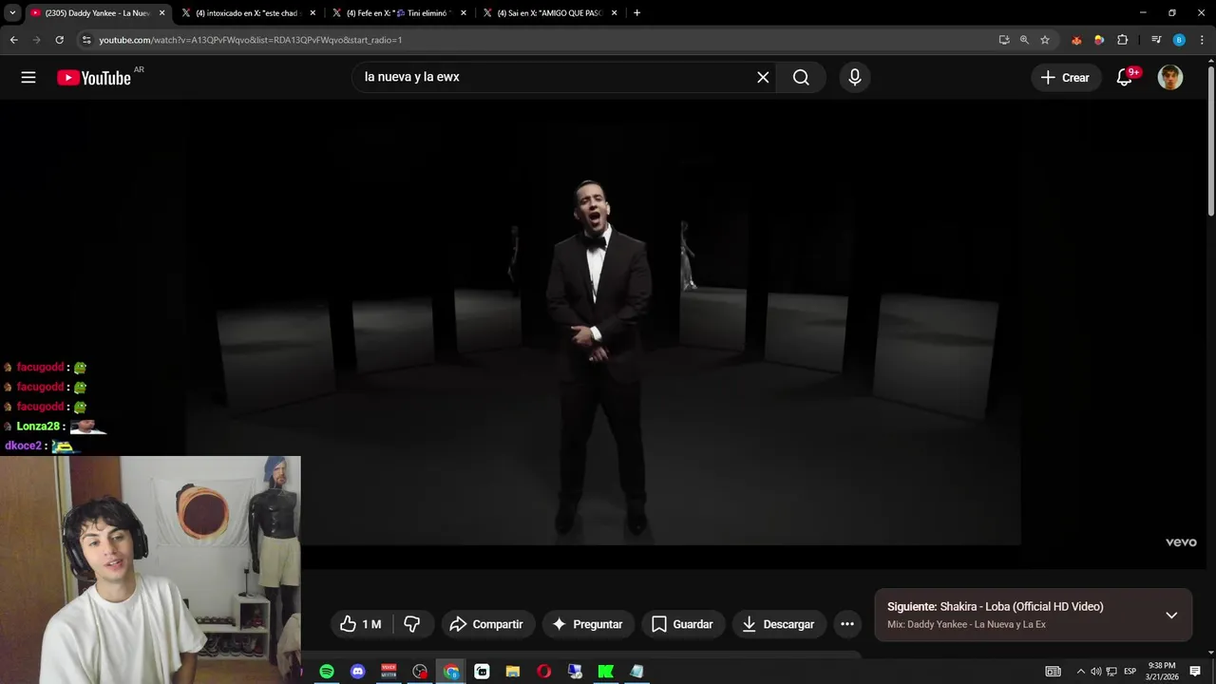Clear the search box with the X
This screenshot has width=1216, height=684.
pos(763,77)
